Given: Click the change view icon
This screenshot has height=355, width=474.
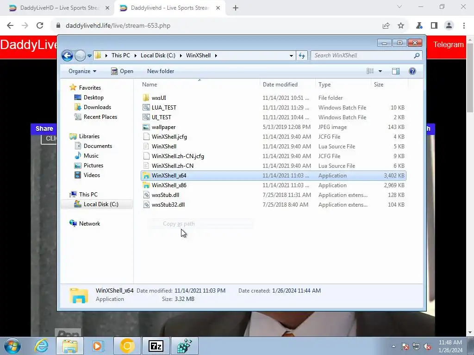Looking at the screenshot, I should click(370, 71).
